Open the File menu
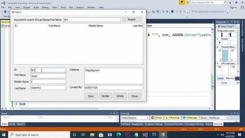 [x=3, y=7]
